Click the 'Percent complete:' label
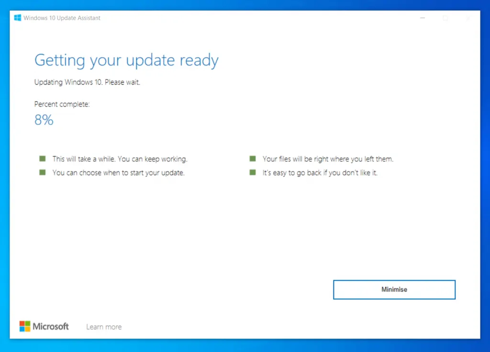The image size is (490, 352). point(62,104)
